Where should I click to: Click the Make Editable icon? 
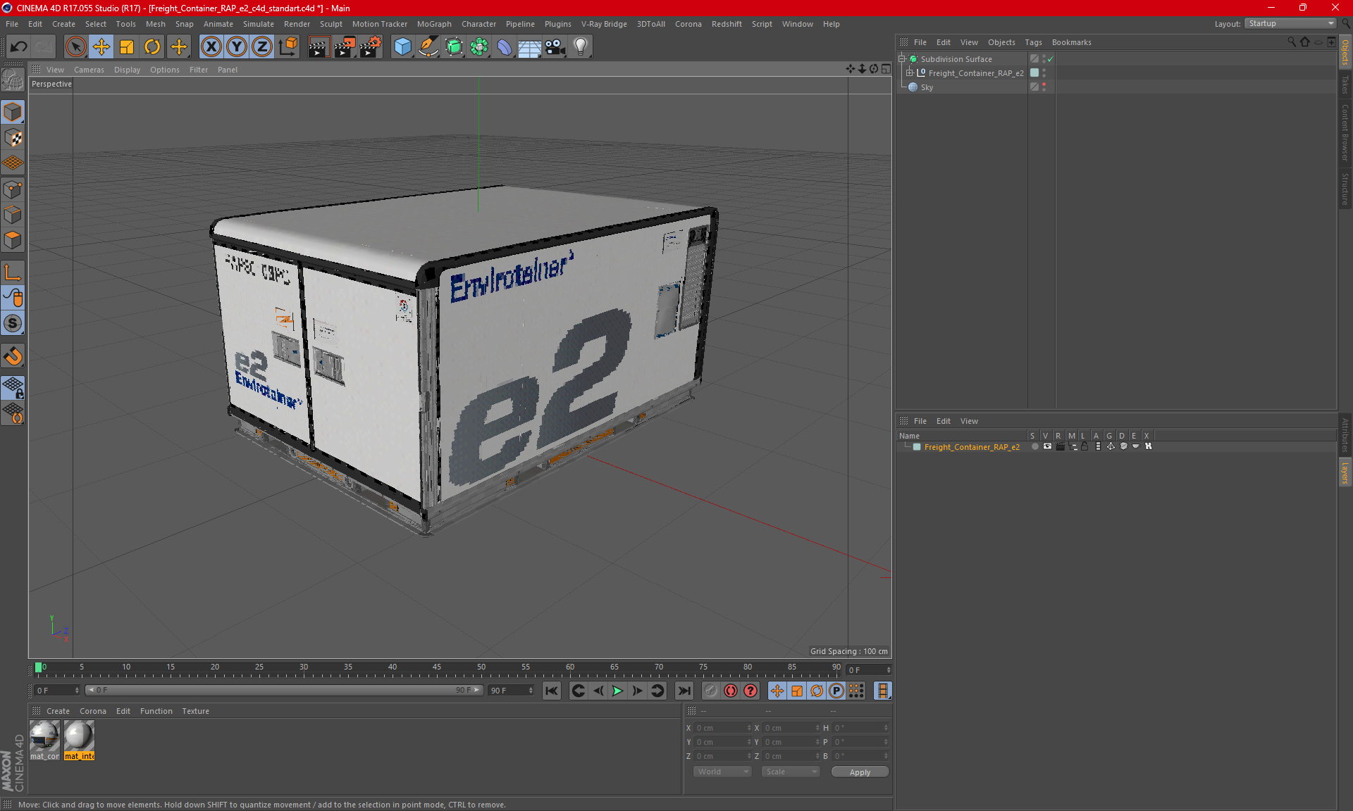[x=13, y=80]
